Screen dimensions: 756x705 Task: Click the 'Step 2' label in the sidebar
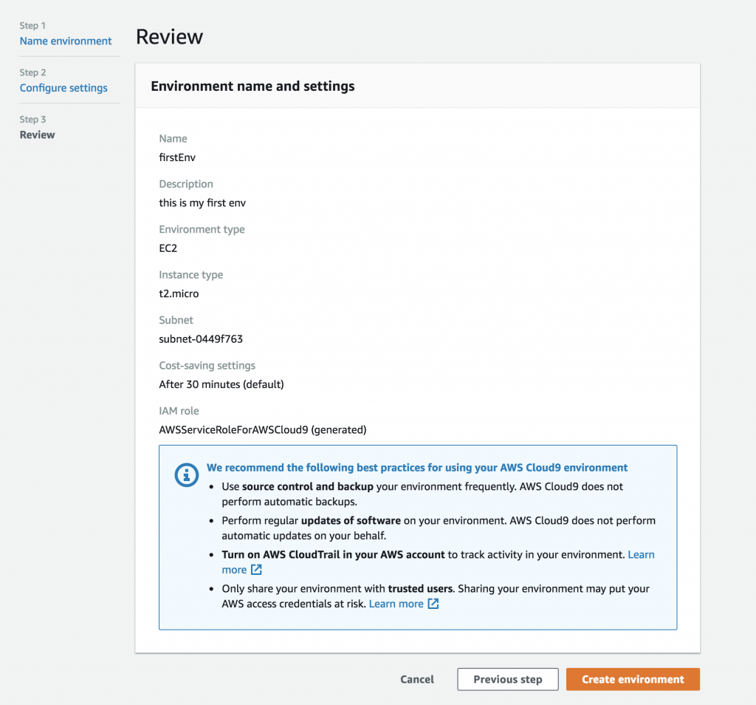pos(32,72)
